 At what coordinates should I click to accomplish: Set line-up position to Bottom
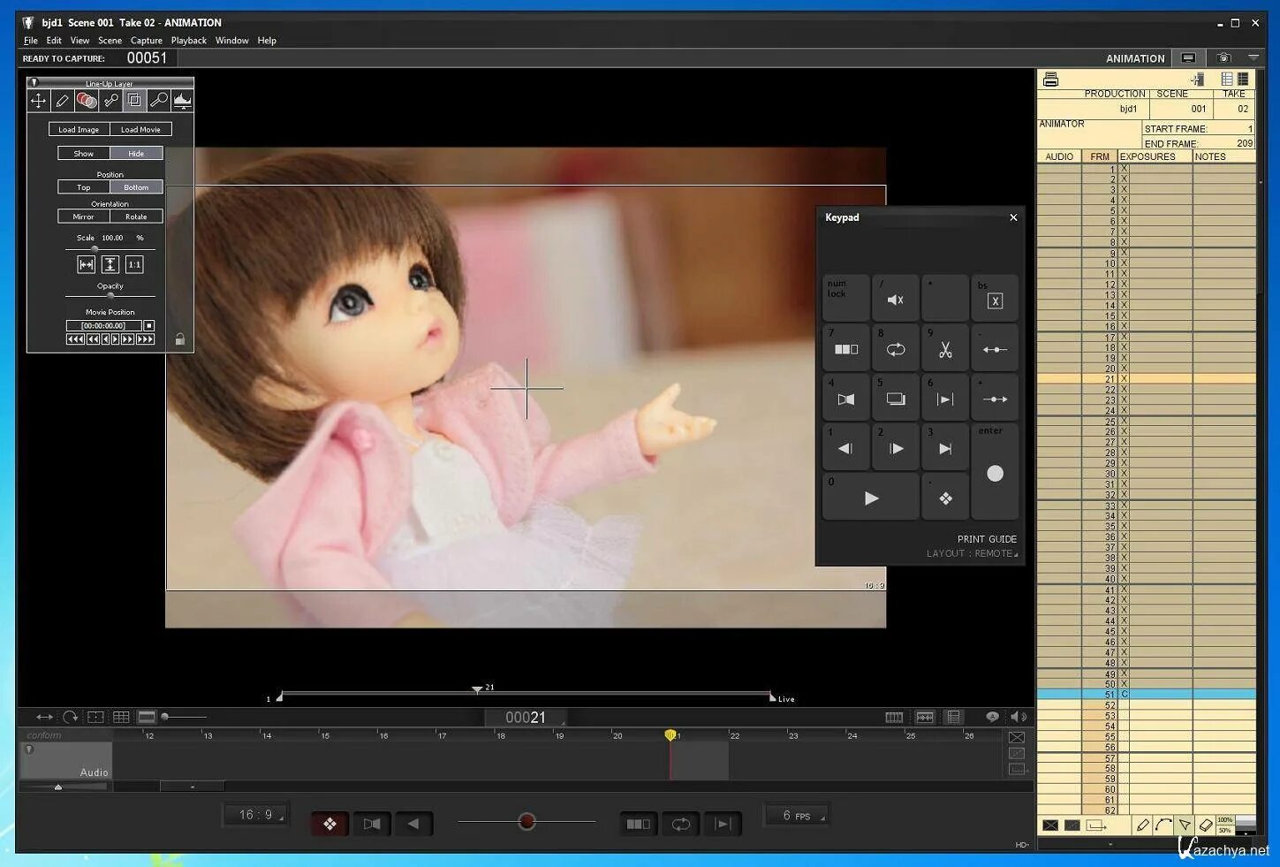coord(136,186)
